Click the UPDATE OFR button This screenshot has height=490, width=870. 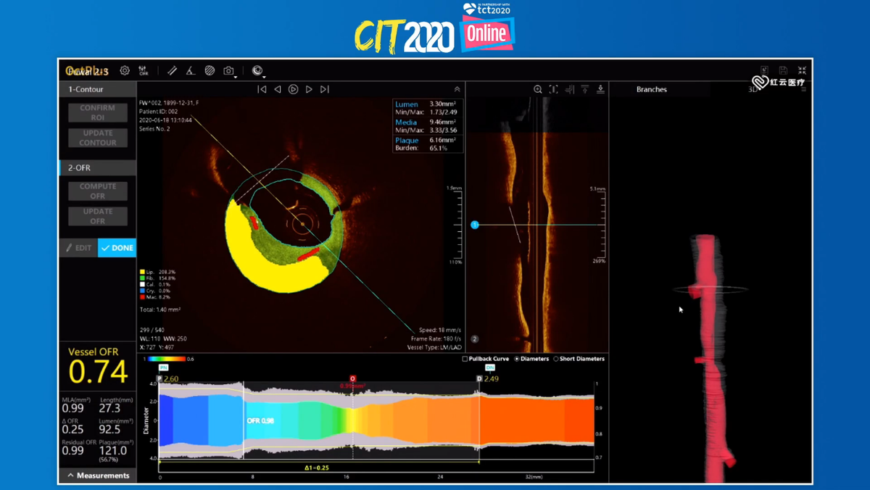coord(98,216)
